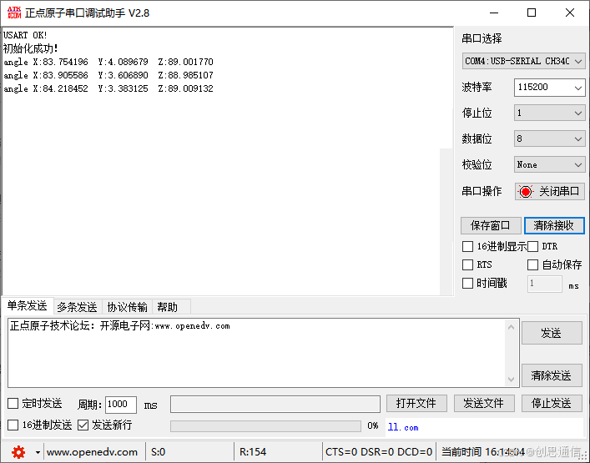Viewport: 590px width, 463px height.
Task: Click the R:154 received counter in status bar
Action: click(x=253, y=451)
